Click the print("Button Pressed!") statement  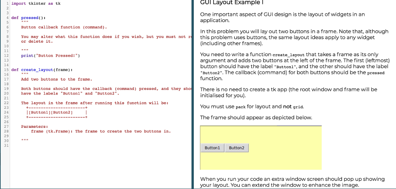pos(50,56)
